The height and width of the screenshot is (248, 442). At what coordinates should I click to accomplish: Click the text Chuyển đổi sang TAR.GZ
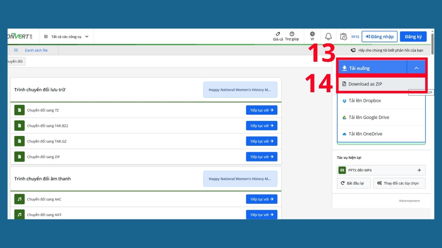47,141
